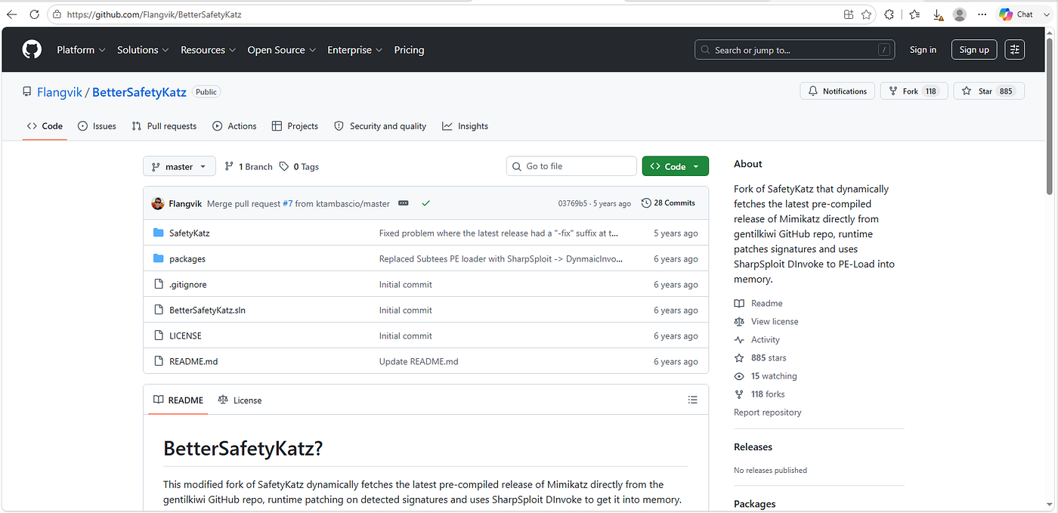Open Activity link in About sidebar

click(x=766, y=339)
